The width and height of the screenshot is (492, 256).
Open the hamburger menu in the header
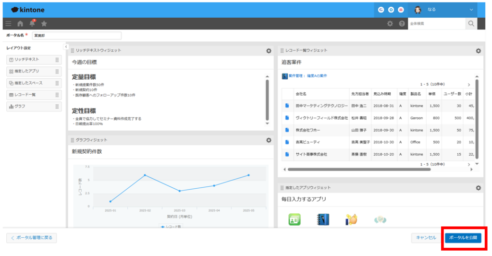[8, 24]
